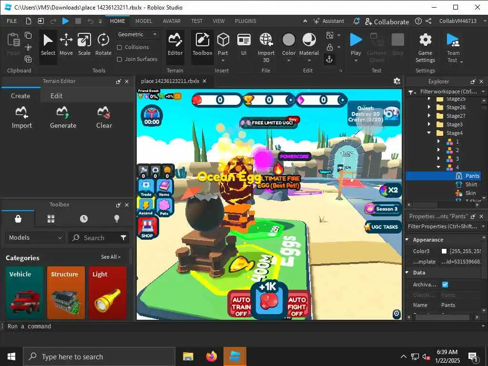Switch to the VIEW ribbon tab
This screenshot has height=366, width=488.
pos(219,21)
